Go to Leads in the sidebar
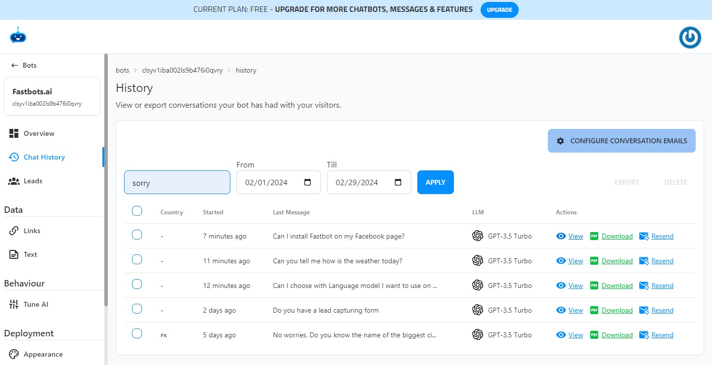The height and width of the screenshot is (365, 712). 52,181
